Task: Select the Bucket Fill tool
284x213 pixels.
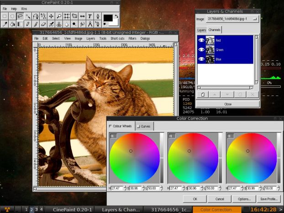Action: click(12, 24)
